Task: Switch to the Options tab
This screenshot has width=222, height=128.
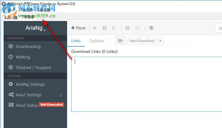Action: point(97,41)
